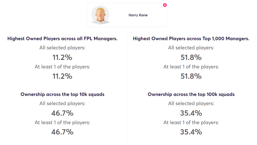Click 'At least 1 of the players' under top 100k

tap(191, 123)
